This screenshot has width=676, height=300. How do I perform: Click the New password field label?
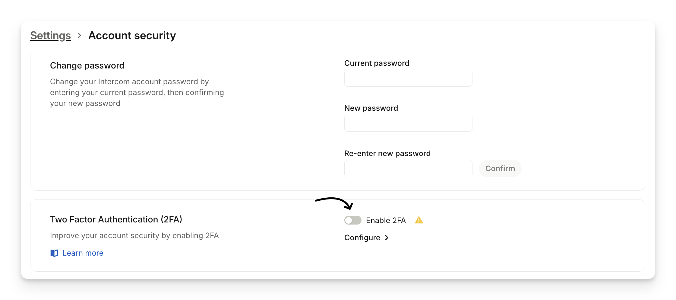[x=371, y=108]
